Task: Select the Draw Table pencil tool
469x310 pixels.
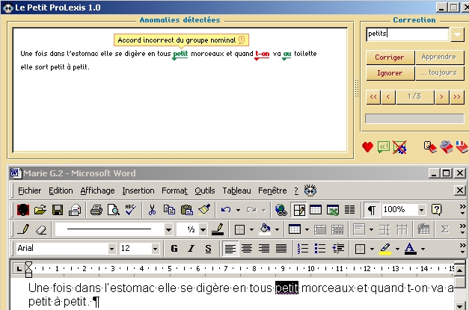Action: 23,229
